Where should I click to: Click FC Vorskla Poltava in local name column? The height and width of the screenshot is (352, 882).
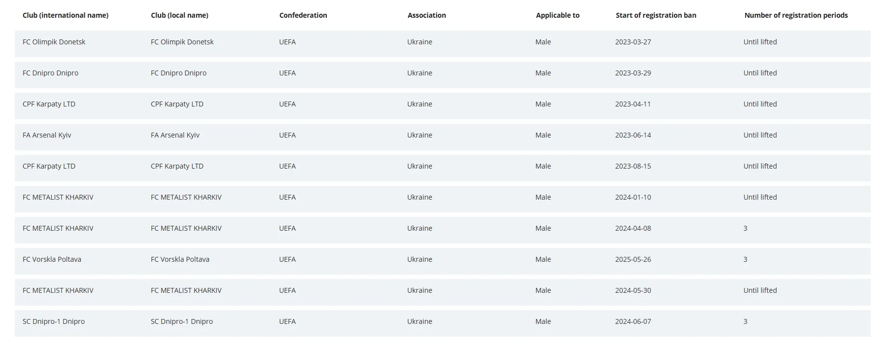tap(180, 259)
